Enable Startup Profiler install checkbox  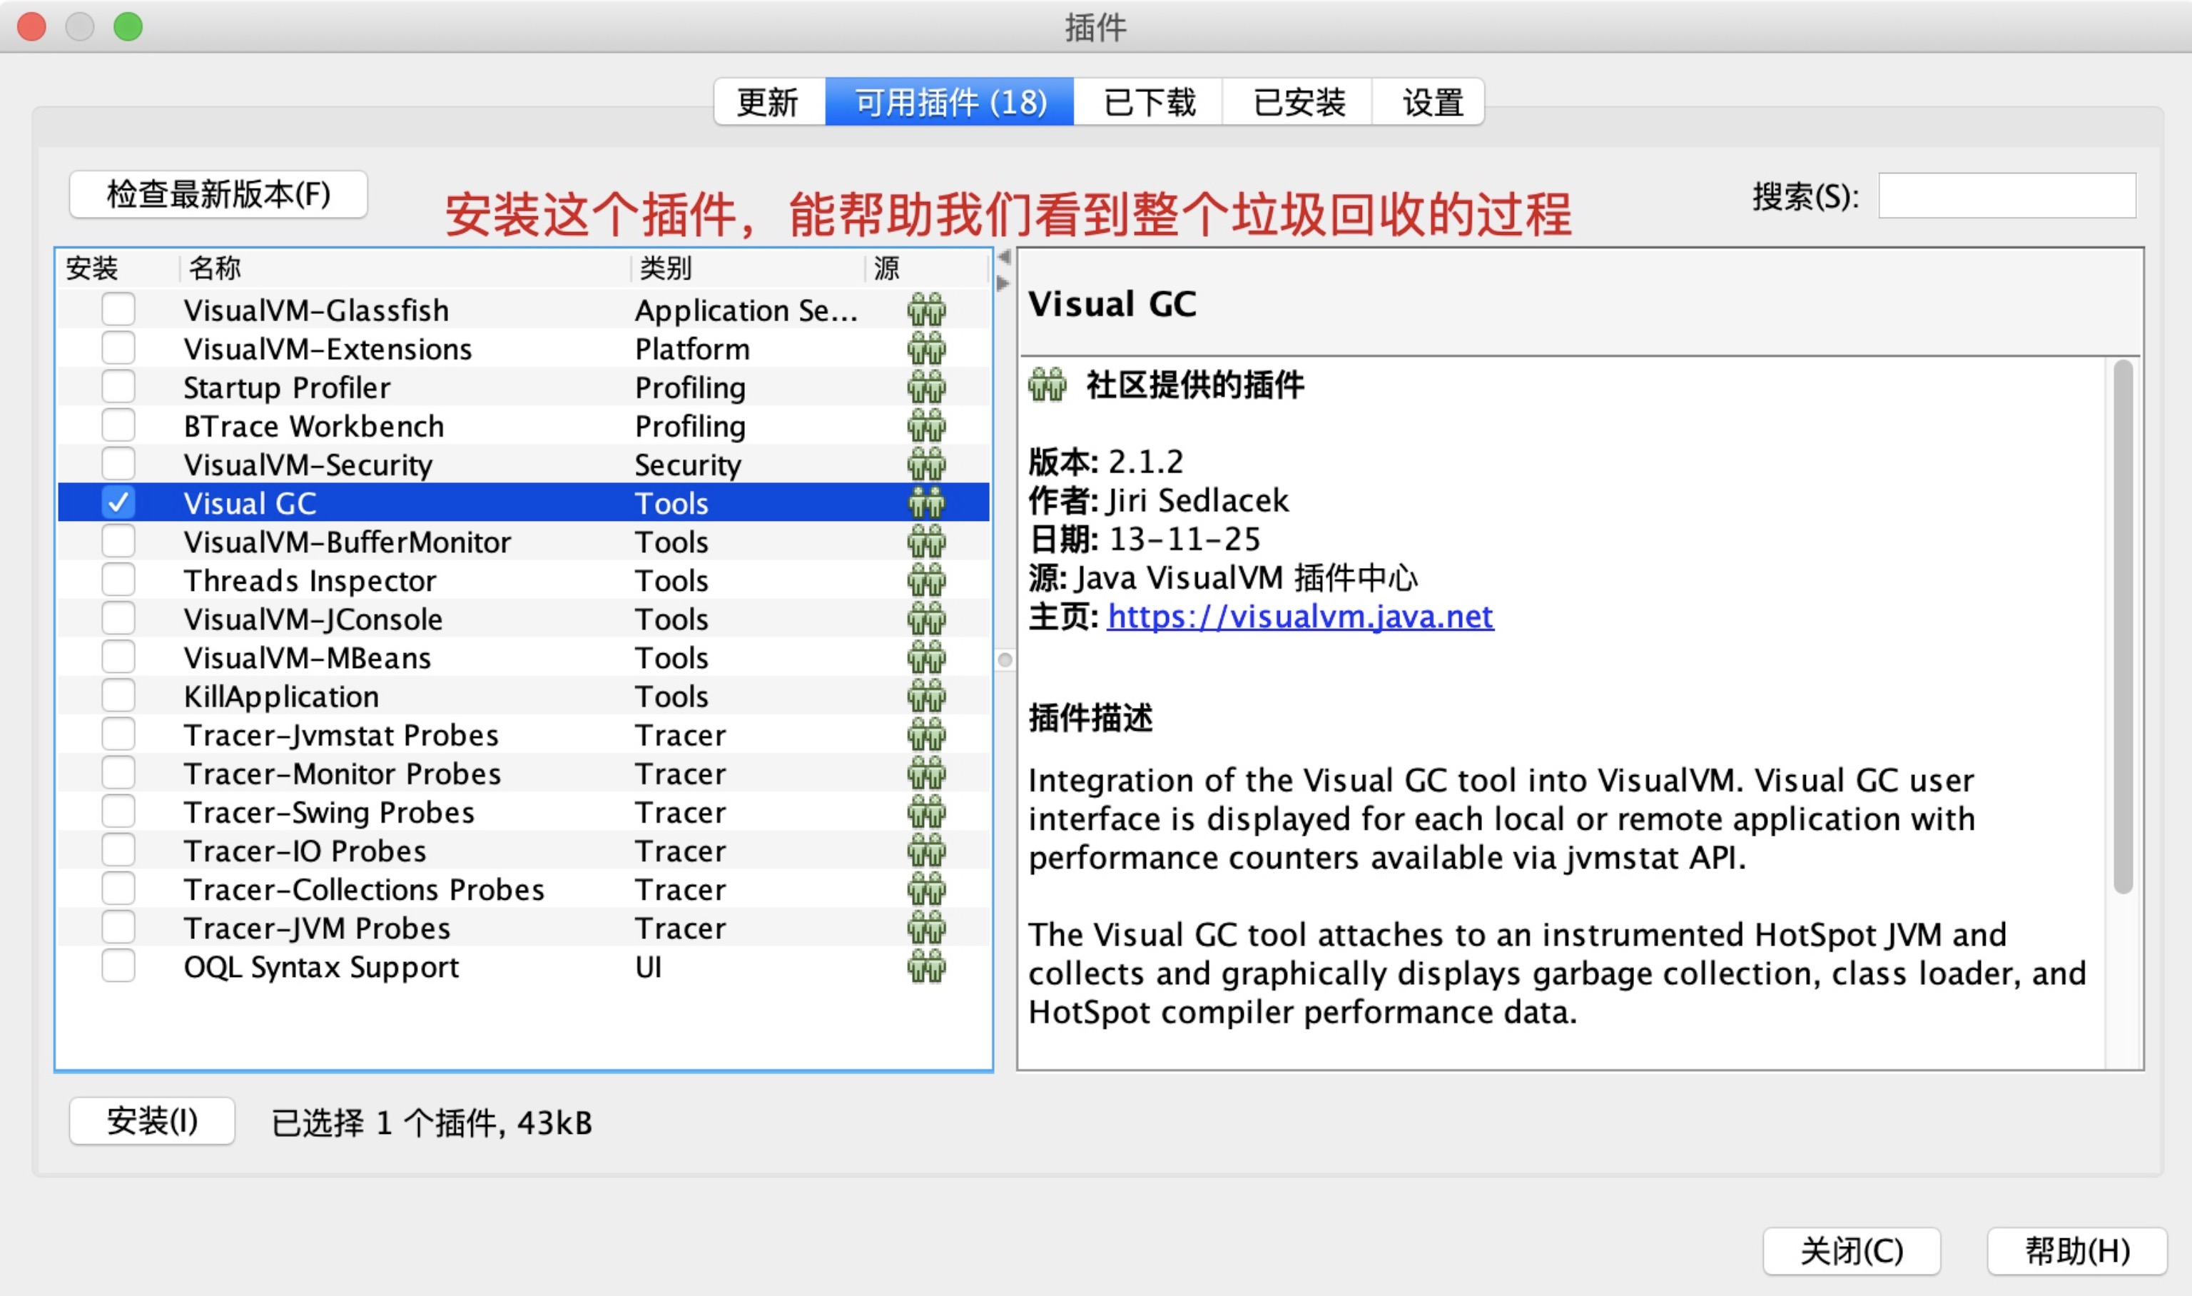pyautogui.click(x=118, y=386)
